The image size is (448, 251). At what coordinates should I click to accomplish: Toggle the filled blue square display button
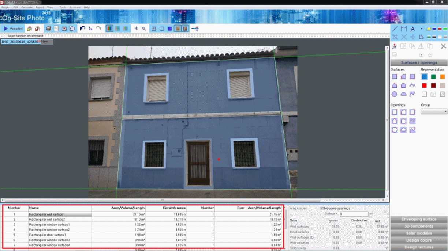(170, 28)
